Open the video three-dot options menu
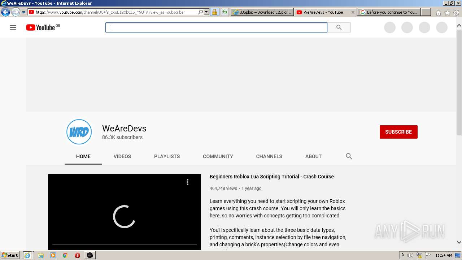Viewport: 462px width, 260px height. (x=188, y=182)
